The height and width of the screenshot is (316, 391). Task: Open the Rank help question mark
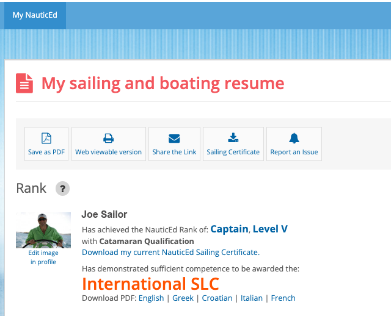[x=62, y=189]
